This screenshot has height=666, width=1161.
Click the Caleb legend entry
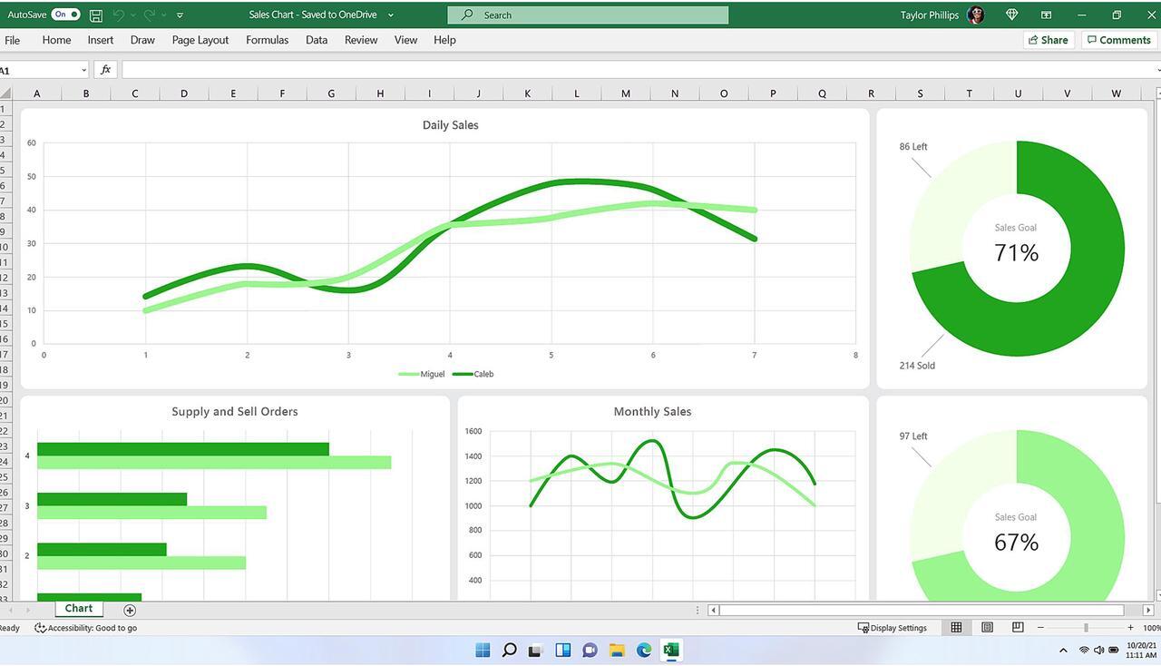(x=473, y=374)
